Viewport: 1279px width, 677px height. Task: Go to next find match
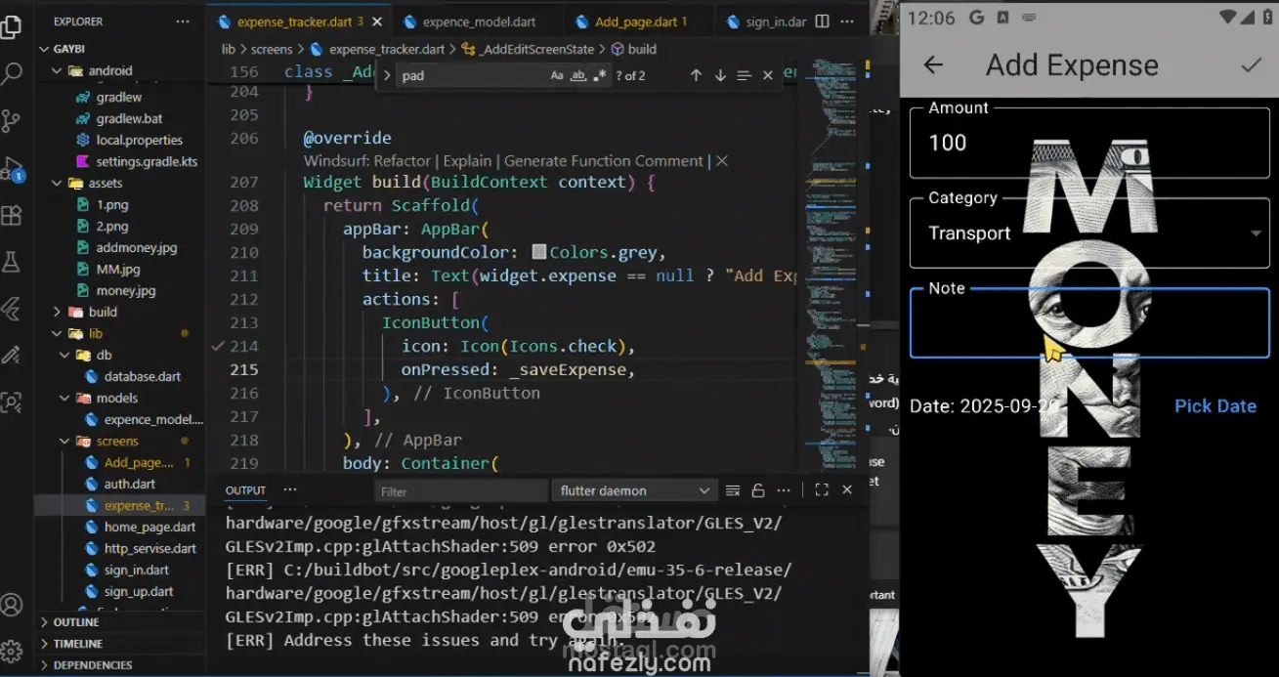click(x=720, y=75)
